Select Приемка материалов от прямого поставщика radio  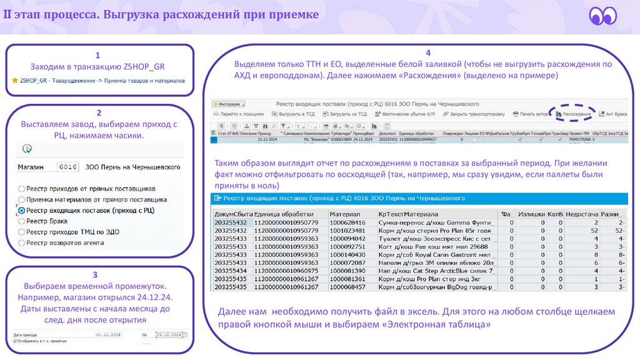[x=21, y=200]
